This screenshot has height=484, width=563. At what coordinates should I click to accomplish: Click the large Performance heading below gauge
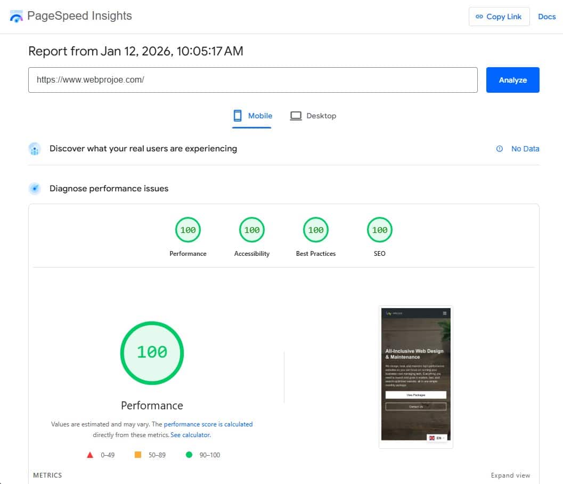[x=152, y=406]
